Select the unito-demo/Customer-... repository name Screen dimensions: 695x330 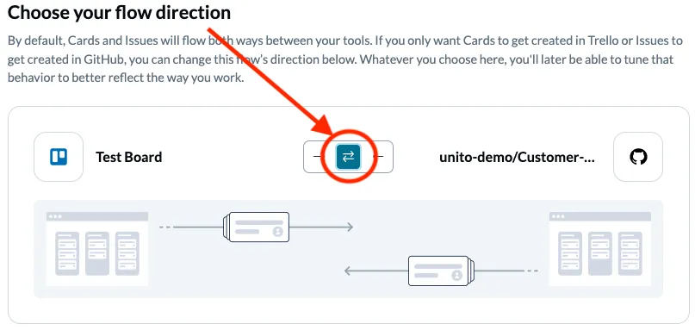pyautogui.click(x=517, y=157)
